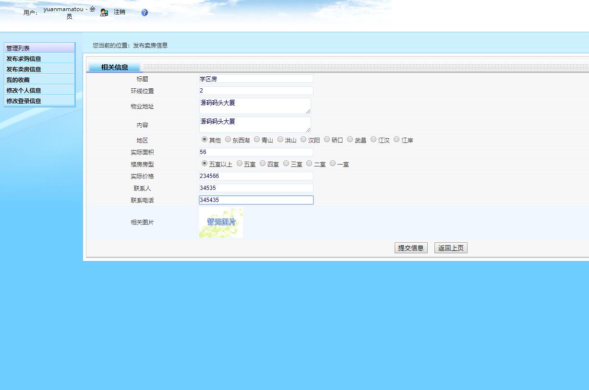Click inside the 标题 title field

[255, 79]
